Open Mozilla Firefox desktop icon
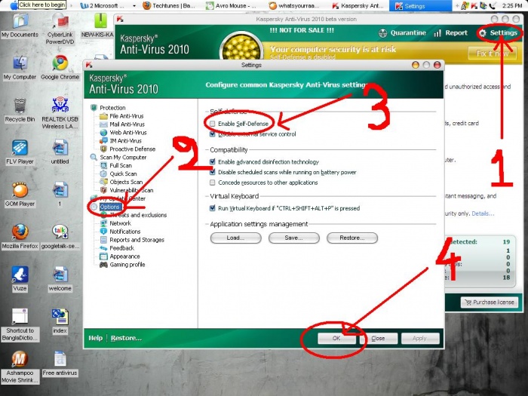Viewport: 528px width, 396px height. 20,232
